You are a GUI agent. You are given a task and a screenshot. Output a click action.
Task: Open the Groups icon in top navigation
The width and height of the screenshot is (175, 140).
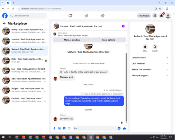click(103, 16)
